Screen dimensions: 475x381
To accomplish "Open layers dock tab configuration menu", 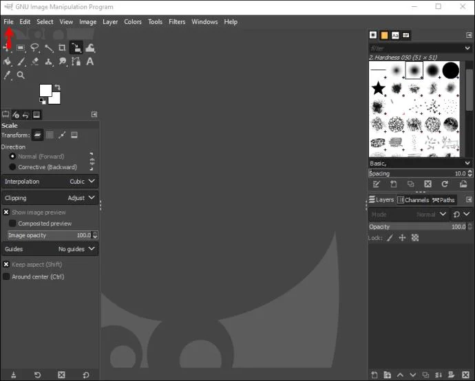I will [x=469, y=199].
